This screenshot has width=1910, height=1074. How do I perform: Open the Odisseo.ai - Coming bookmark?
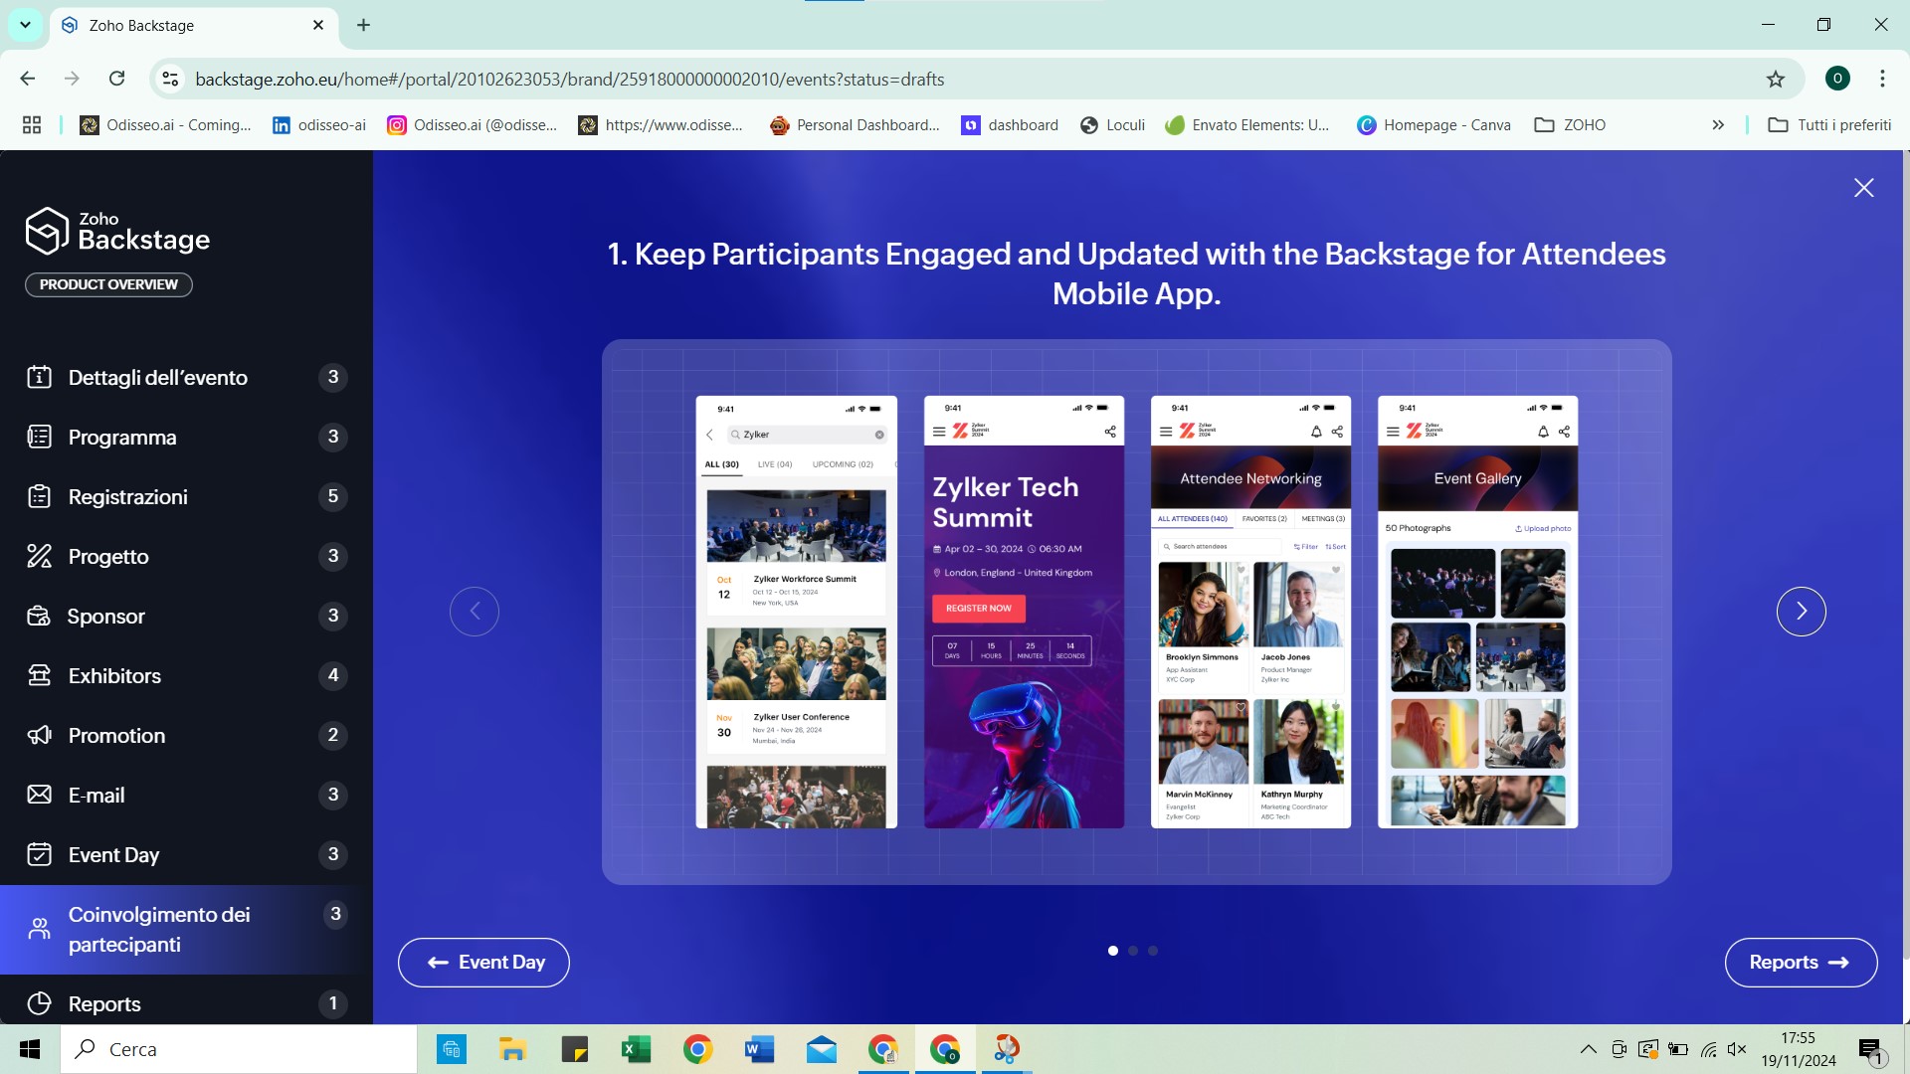(x=165, y=124)
